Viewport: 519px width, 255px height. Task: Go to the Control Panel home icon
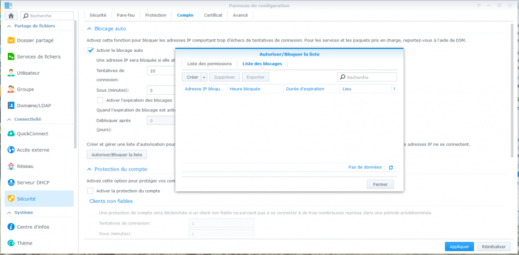click(11, 16)
